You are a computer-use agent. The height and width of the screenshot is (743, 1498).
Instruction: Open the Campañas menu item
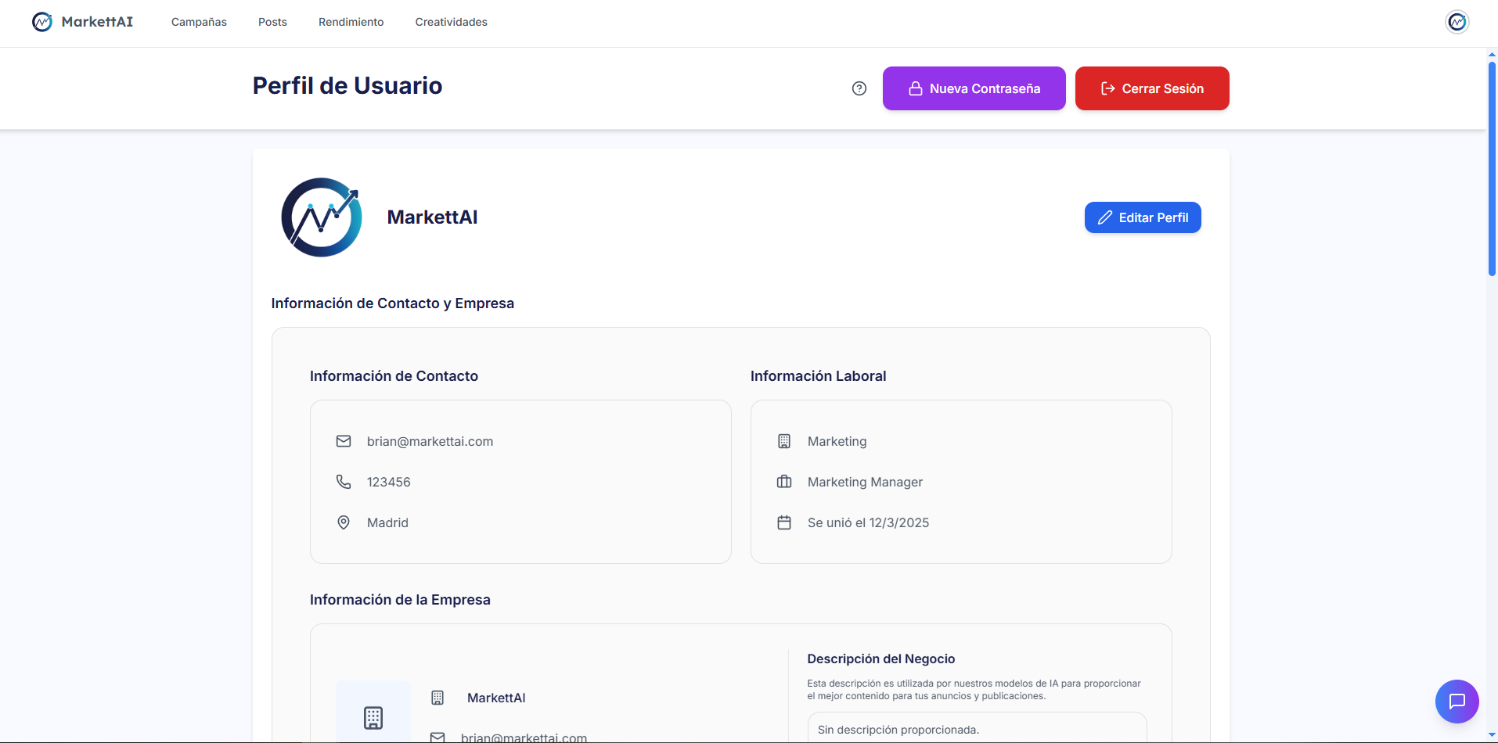(199, 22)
